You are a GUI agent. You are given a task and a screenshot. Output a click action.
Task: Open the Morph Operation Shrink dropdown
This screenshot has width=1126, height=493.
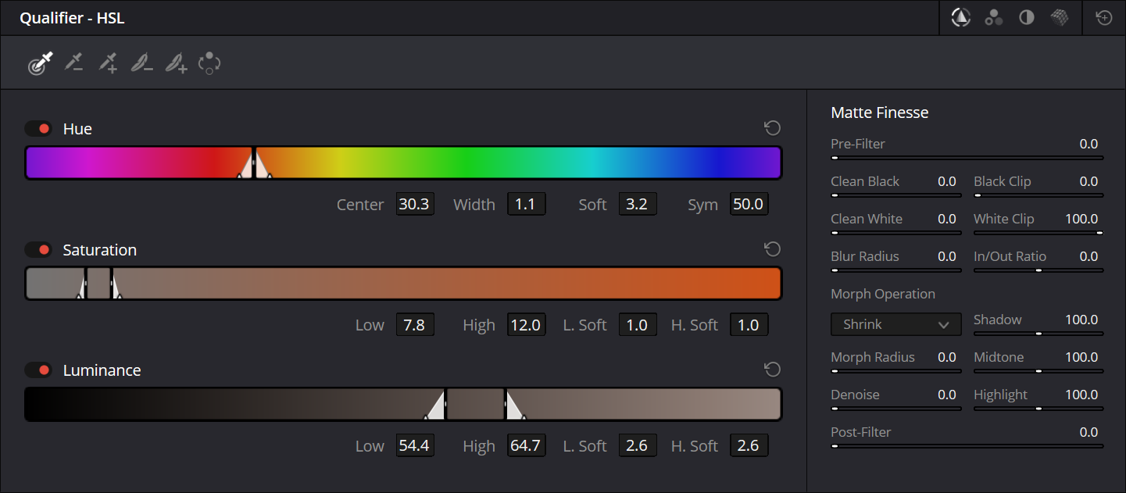[895, 324]
